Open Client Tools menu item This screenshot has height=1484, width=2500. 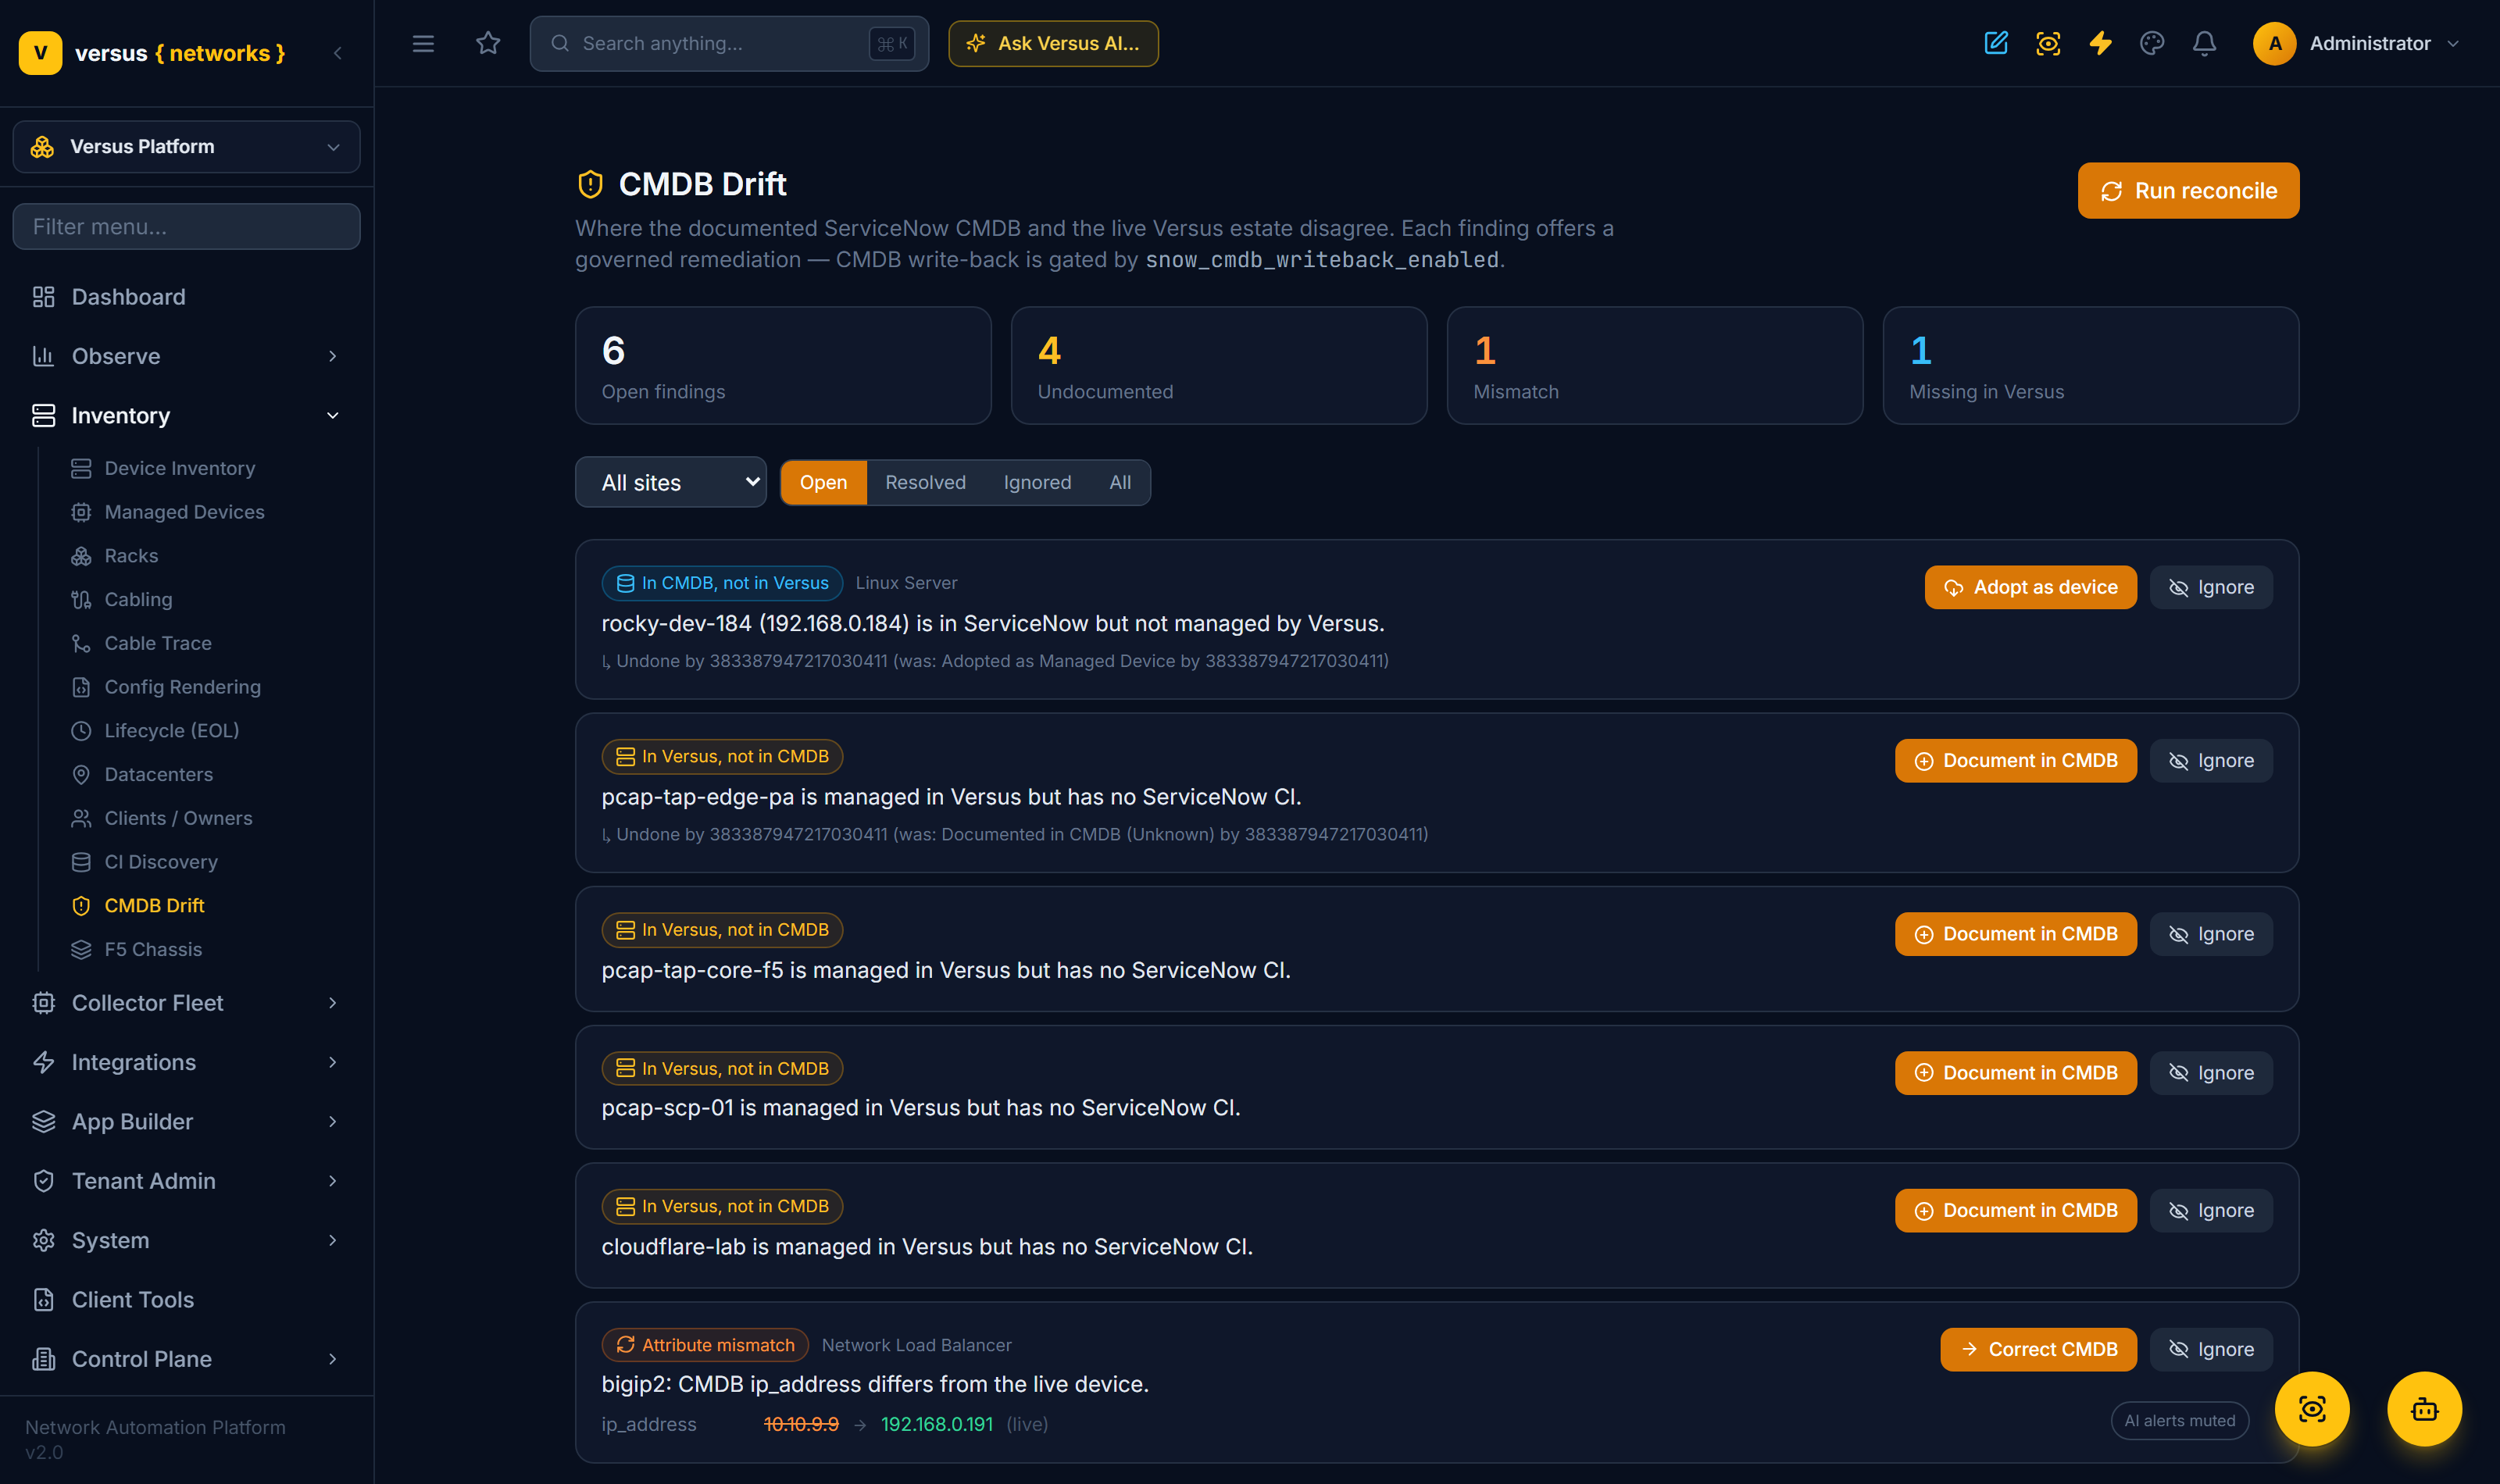(186, 1300)
